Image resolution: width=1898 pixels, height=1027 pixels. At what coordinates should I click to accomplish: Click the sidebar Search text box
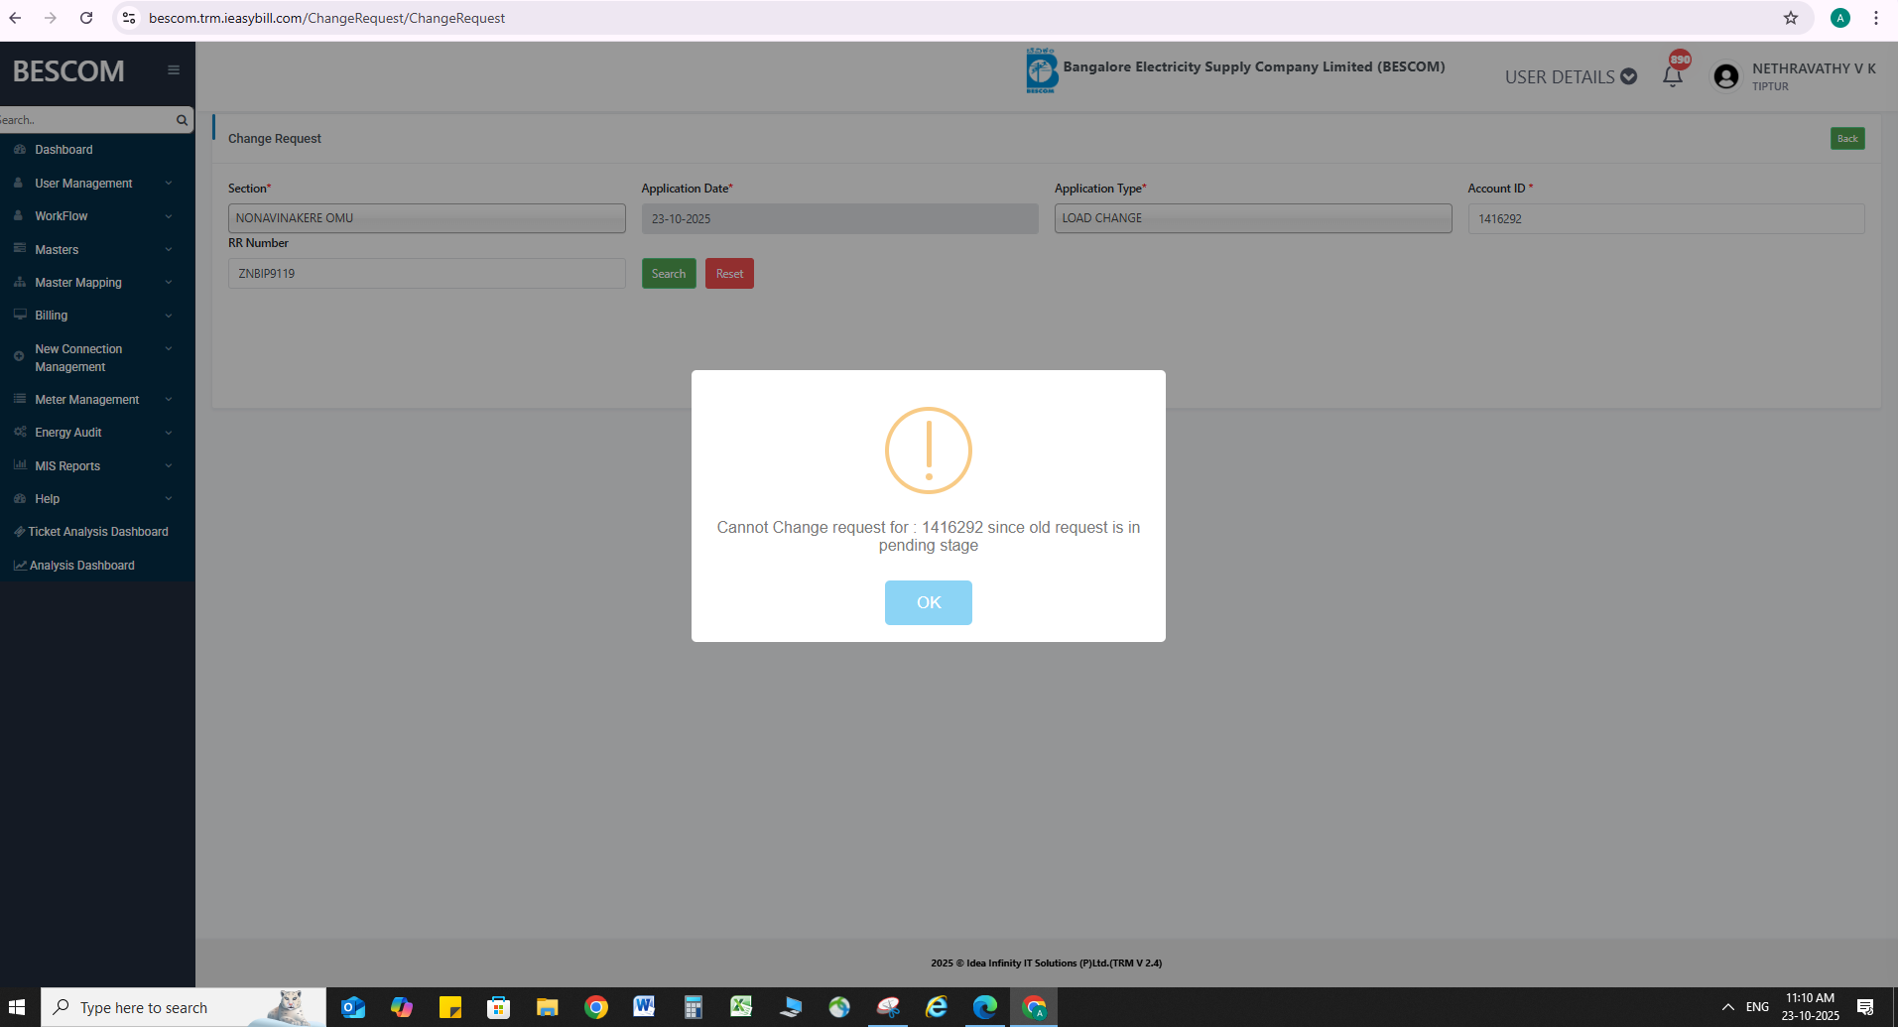point(86,120)
